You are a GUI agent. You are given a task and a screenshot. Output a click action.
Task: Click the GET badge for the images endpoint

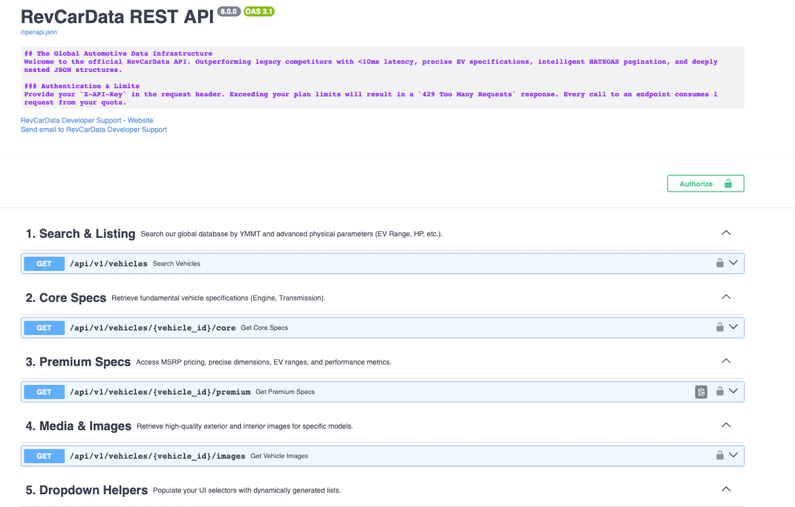[44, 456]
